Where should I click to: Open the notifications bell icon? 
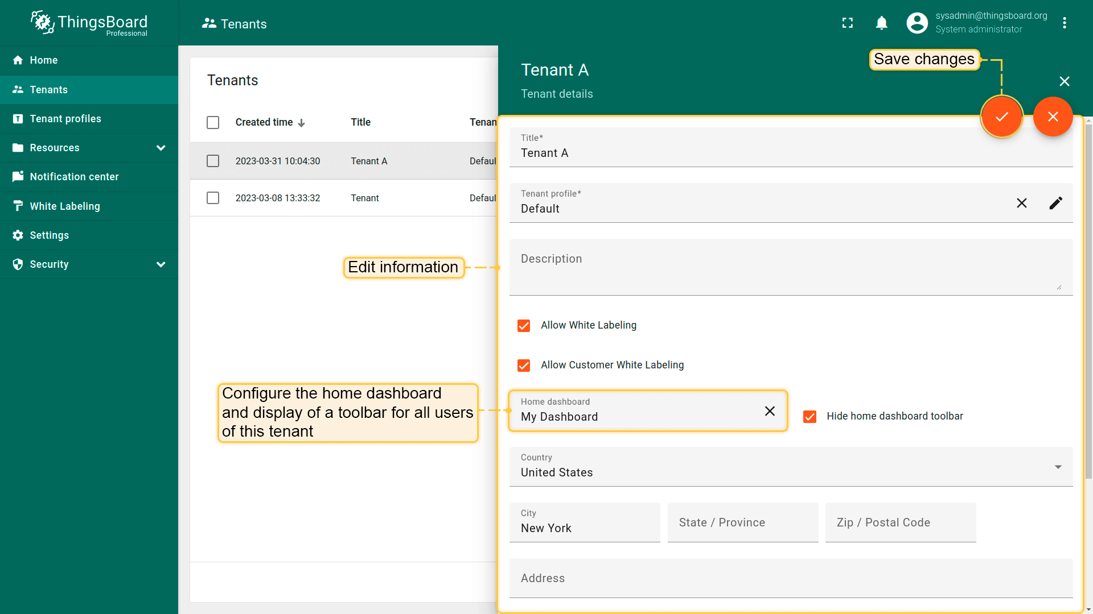point(881,23)
